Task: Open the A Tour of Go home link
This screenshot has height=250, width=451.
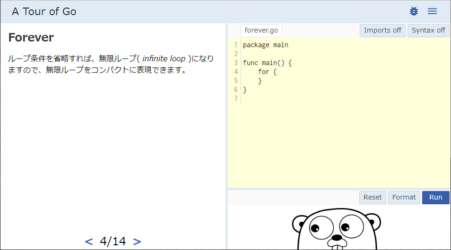Action: 44,11
